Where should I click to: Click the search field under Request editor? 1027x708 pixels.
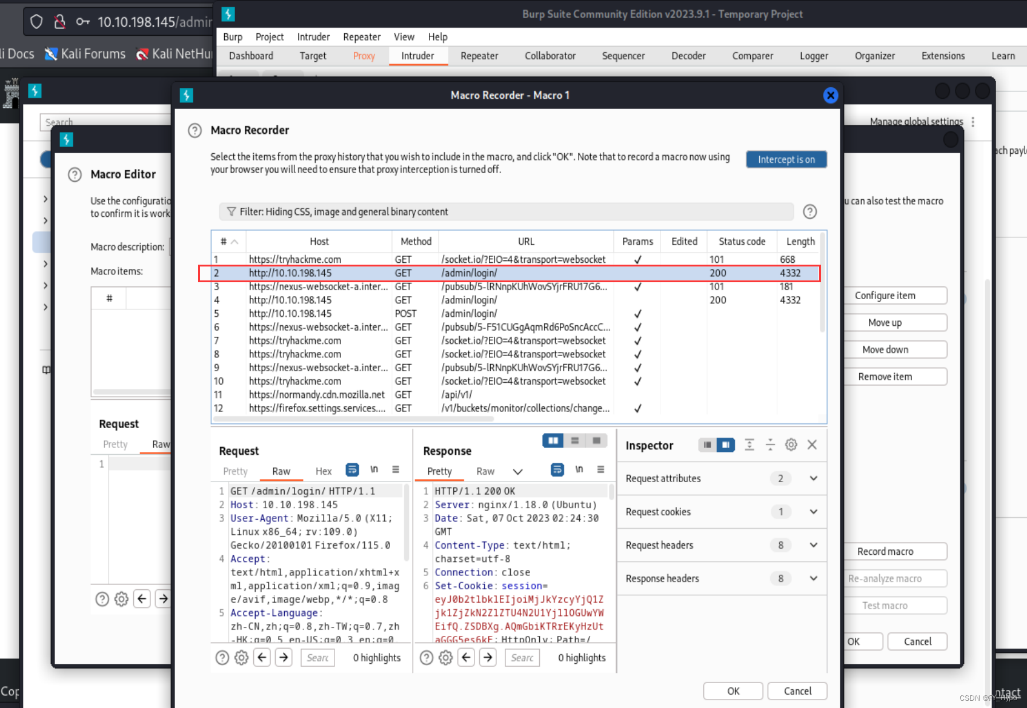[317, 658]
